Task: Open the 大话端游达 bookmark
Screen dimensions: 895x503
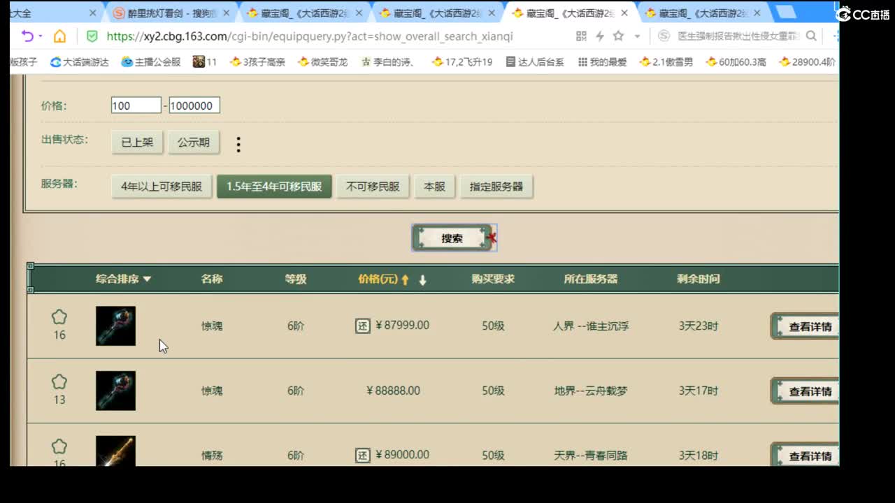Action: point(79,62)
